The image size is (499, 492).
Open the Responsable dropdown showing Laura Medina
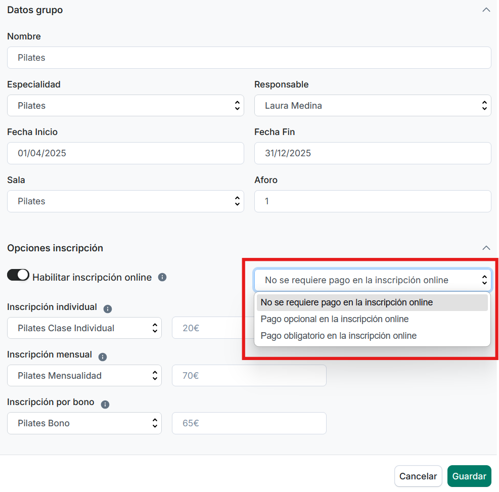click(x=372, y=106)
